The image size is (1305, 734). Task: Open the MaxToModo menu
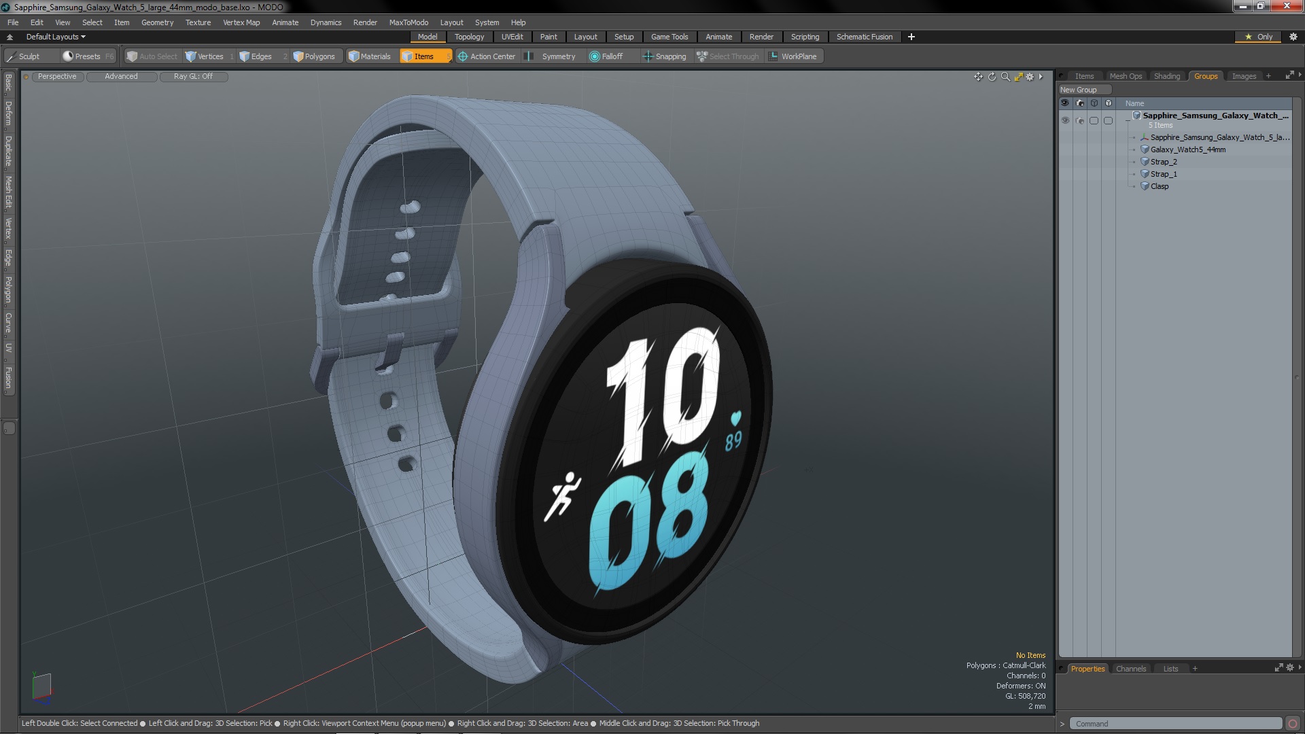point(408,22)
